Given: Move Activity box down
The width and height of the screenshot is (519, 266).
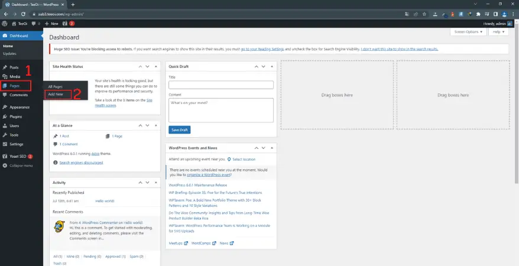Looking at the screenshot, I should pos(147,183).
